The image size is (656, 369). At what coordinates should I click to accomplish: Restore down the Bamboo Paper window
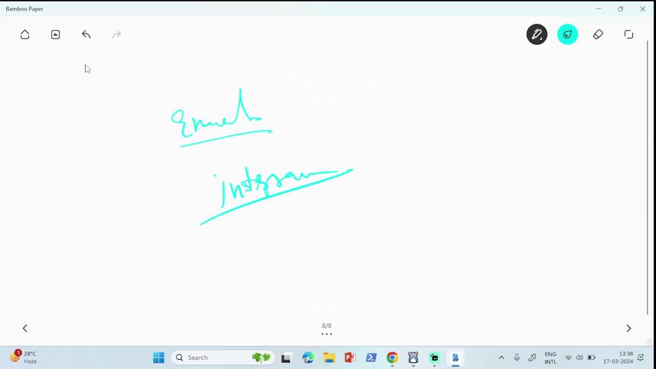coord(620,9)
